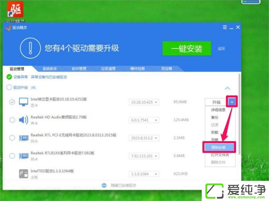Expand the highlighted 升级 dropdown arrow

coord(231,102)
